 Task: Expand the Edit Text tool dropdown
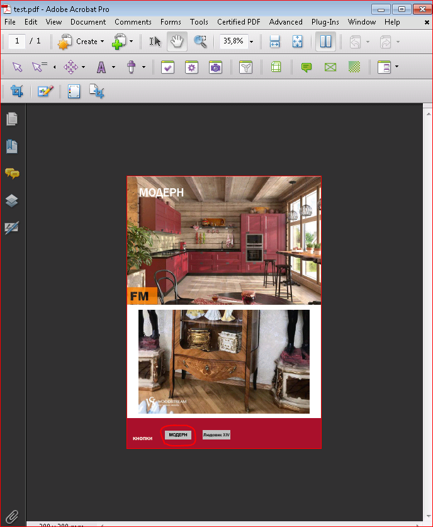[x=113, y=67]
